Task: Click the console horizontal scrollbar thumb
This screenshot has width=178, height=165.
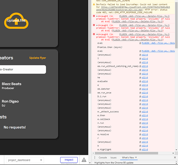Action: point(126,153)
